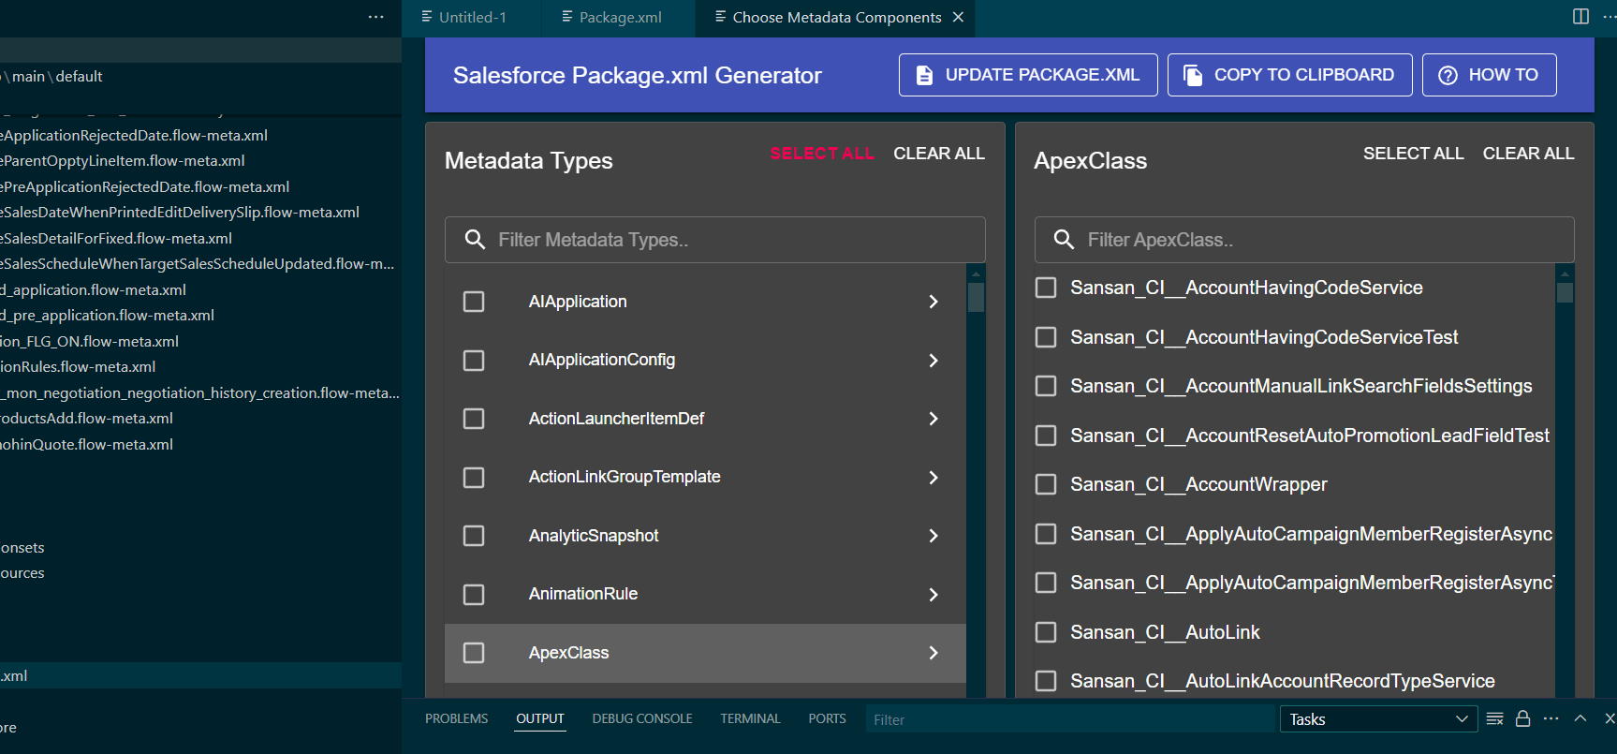Screen dimensions: 1617x754
Task: Clear all Metadata Types selections
Action: tap(939, 154)
